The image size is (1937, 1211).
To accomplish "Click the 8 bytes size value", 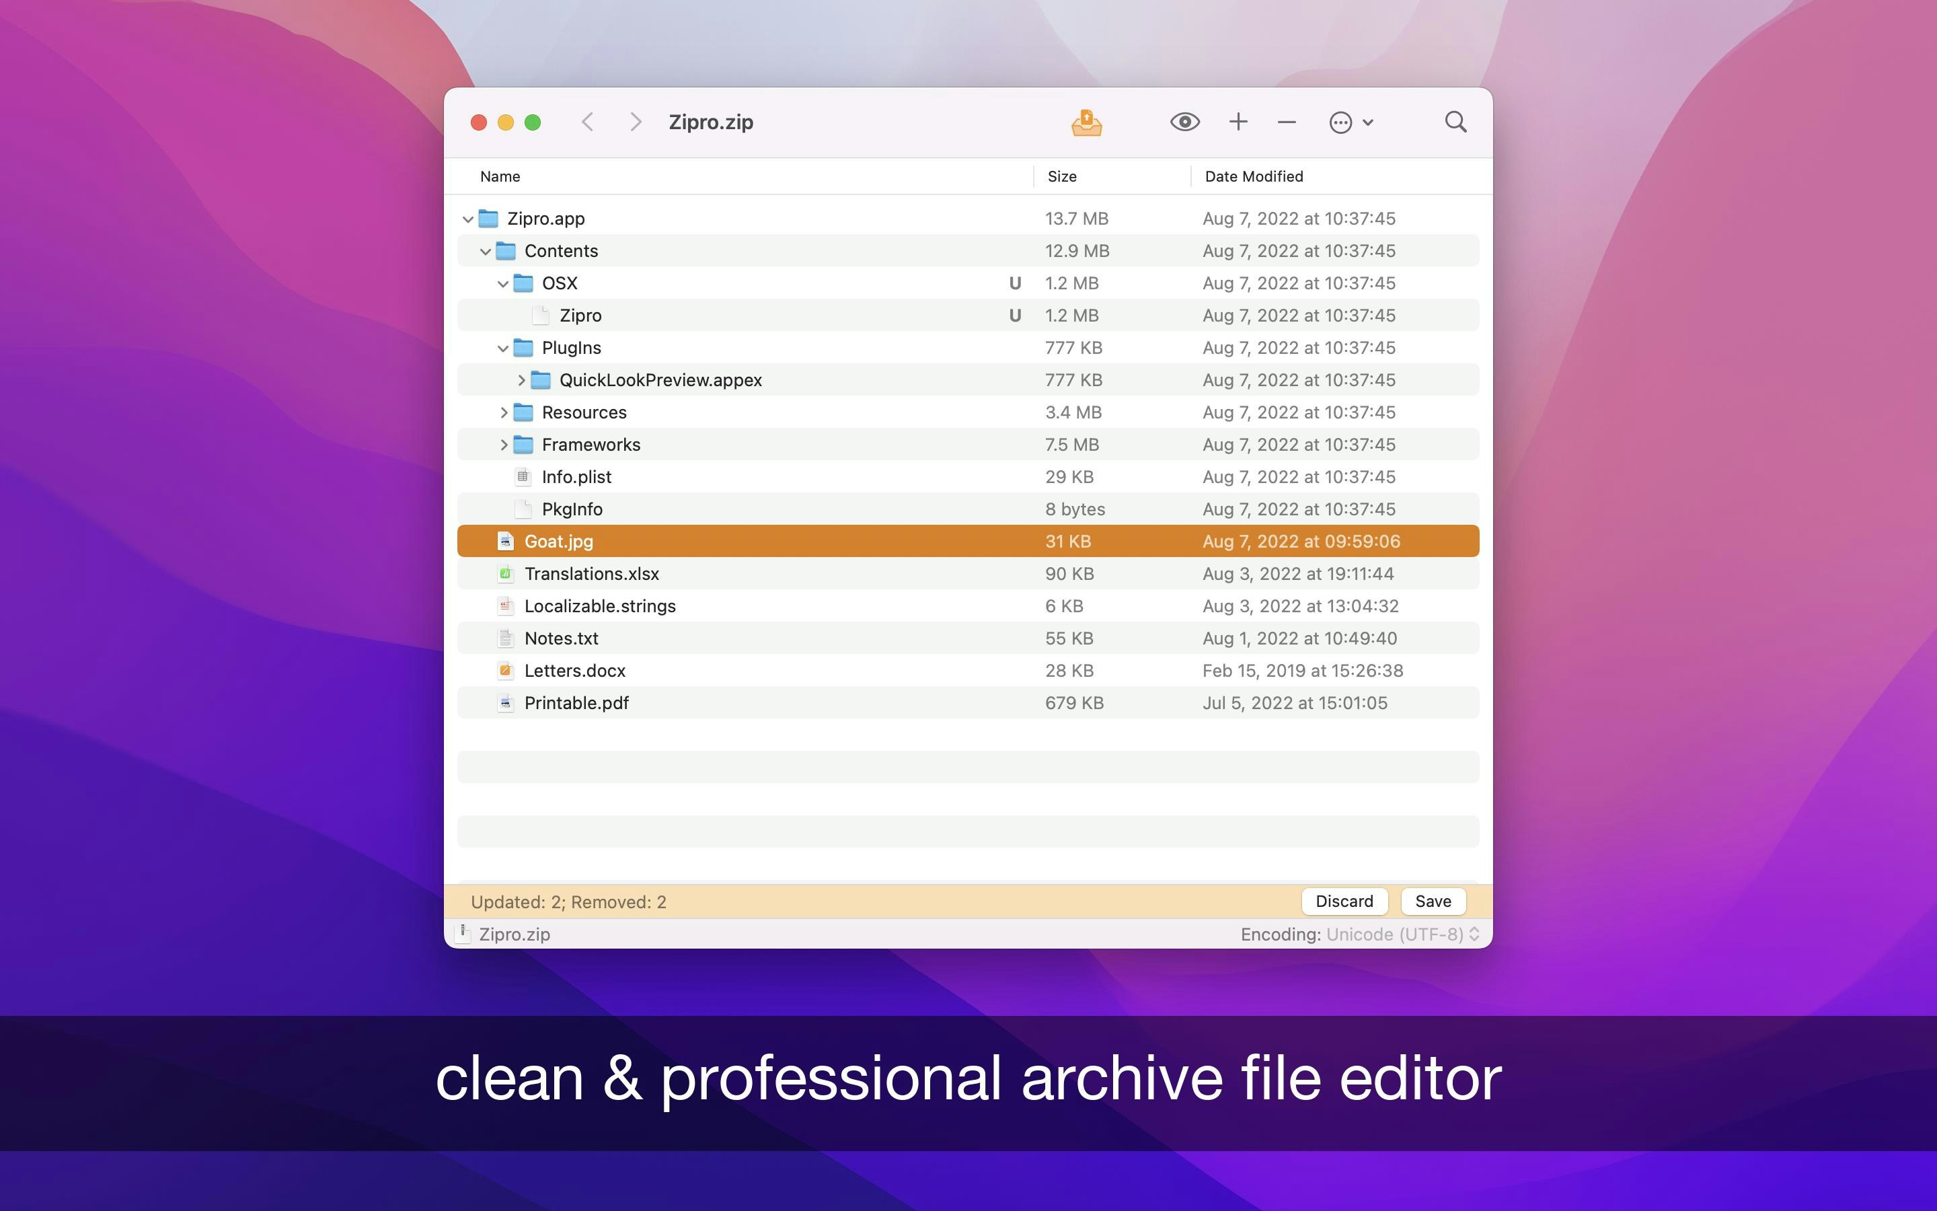I will (x=1075, y=509).
